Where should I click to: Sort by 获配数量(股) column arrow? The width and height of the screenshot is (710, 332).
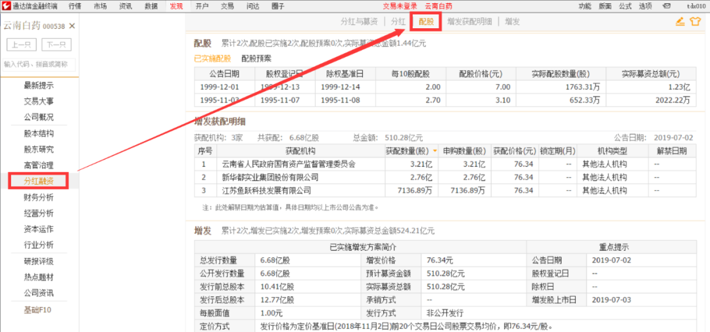coord(435,151)
